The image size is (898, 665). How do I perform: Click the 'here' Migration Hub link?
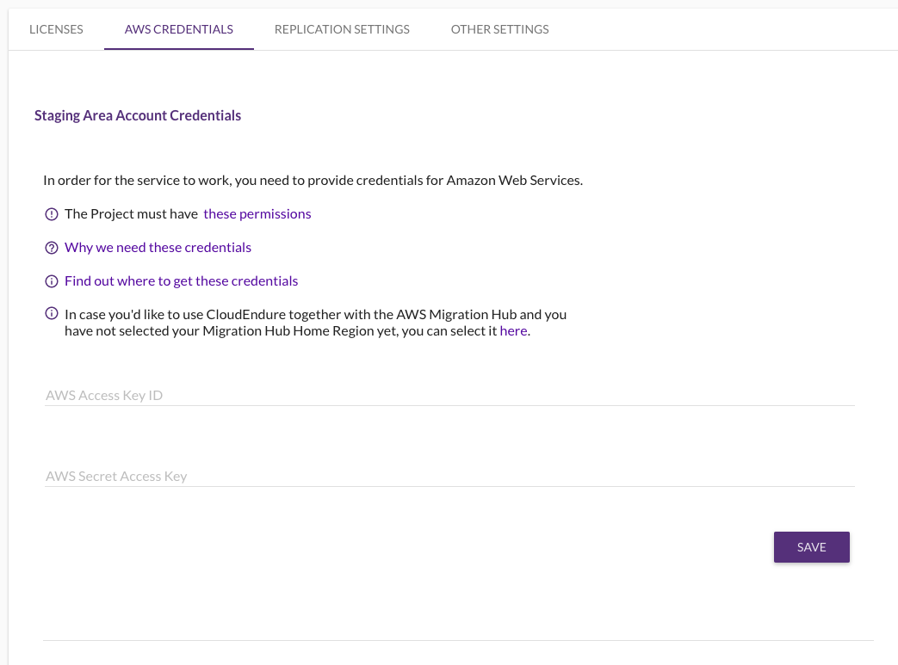coord(513,331)
